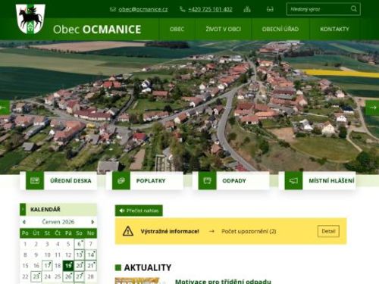
Task: Open the Obecní úřad menu
Action: [x=280, y=29]
